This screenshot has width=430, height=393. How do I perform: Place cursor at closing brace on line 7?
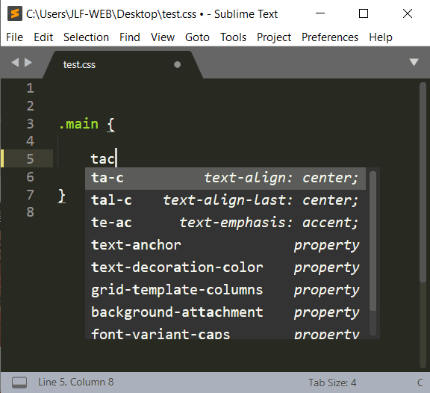coord(62,196)
